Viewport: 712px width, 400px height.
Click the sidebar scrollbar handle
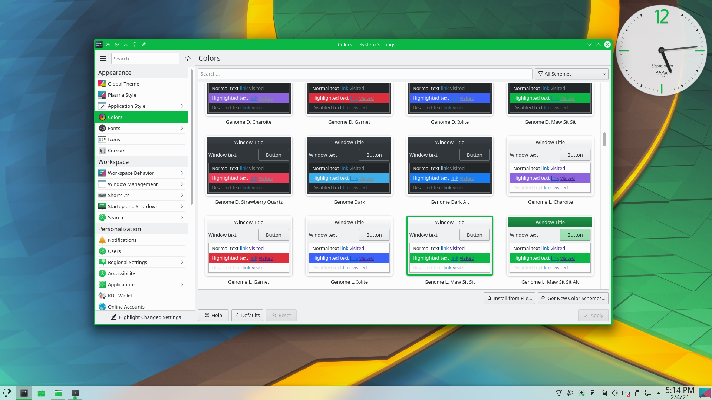(x=191, y=137)
